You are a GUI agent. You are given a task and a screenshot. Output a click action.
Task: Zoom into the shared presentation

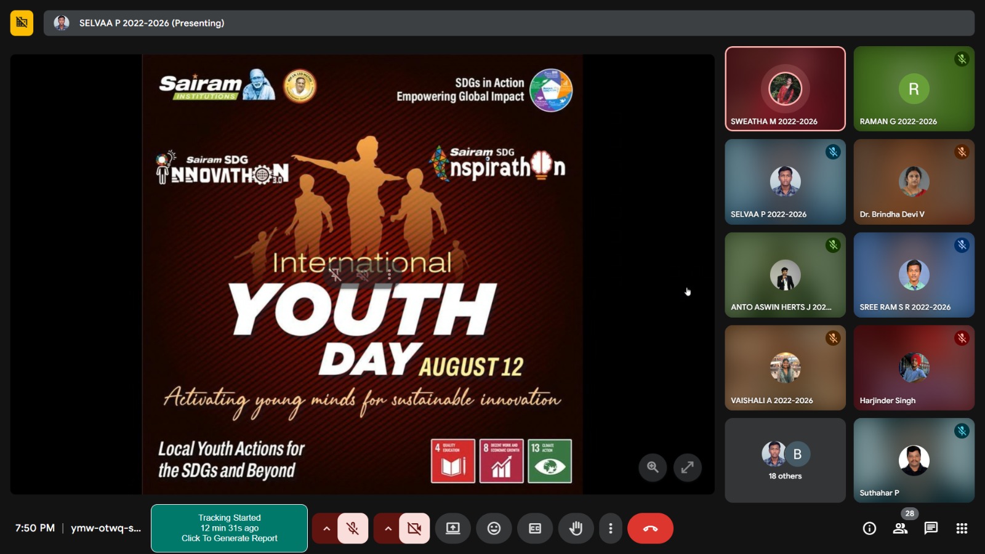653,467
